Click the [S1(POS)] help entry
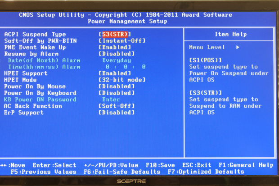The width and height of the screenshot is (279, 186). tap(205, 60)
